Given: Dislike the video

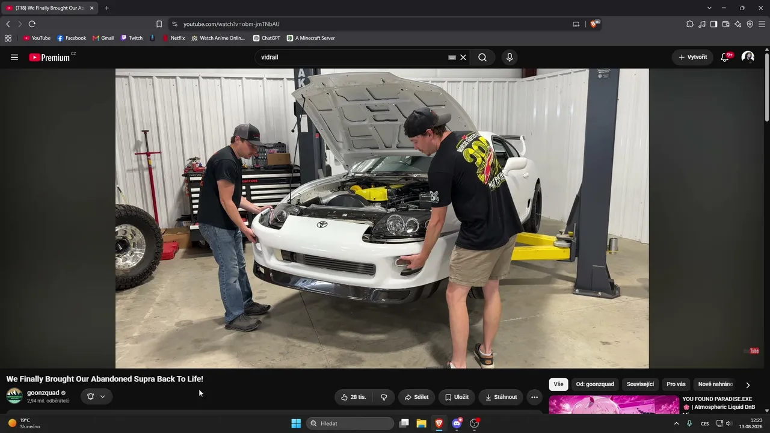Looking at the screenshot, I should coord(384,397).
